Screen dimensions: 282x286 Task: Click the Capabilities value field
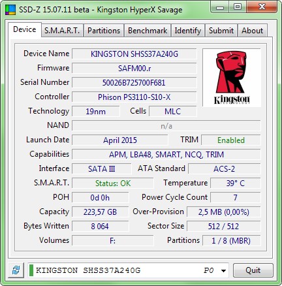click(x=166, y=155)
